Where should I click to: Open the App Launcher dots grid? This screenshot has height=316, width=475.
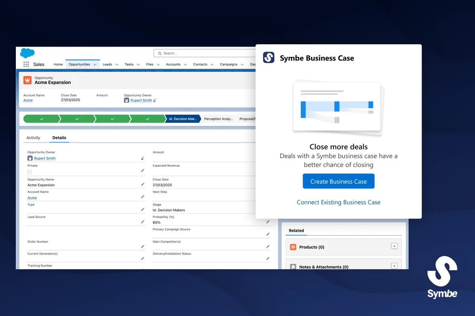(26, 64)
